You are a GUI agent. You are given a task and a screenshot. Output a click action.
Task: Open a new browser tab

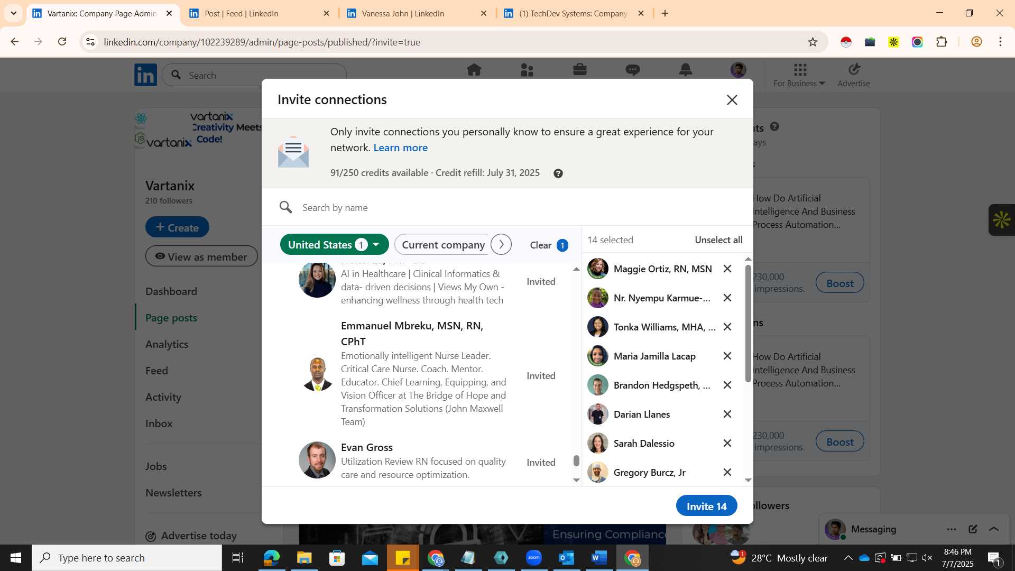[665, 13]
